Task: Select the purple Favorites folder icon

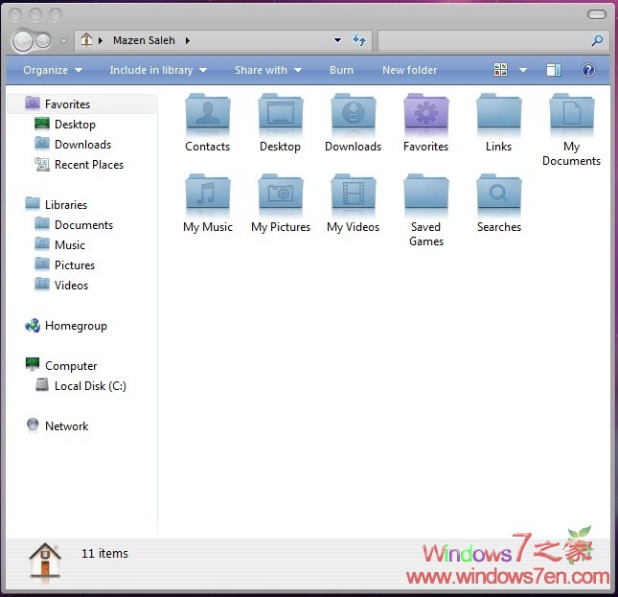Action: tap(426, 115)
